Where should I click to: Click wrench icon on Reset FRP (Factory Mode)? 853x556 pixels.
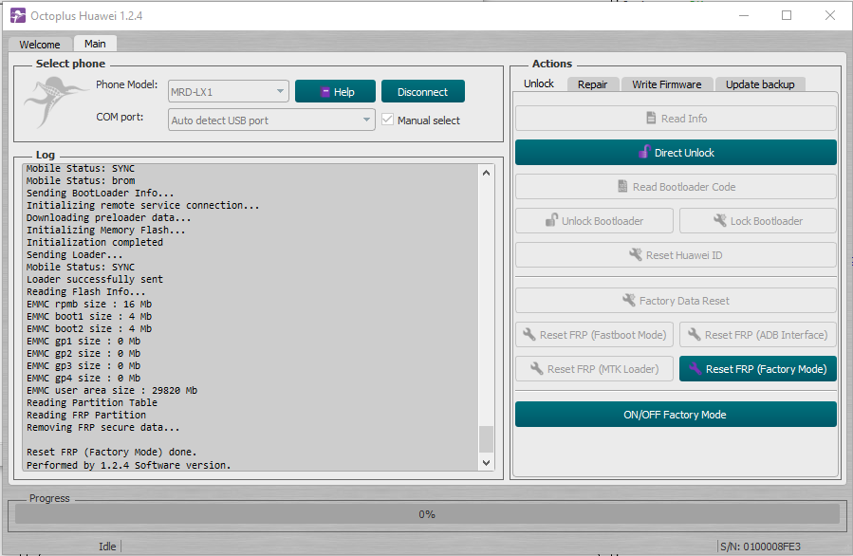[695, 369]
